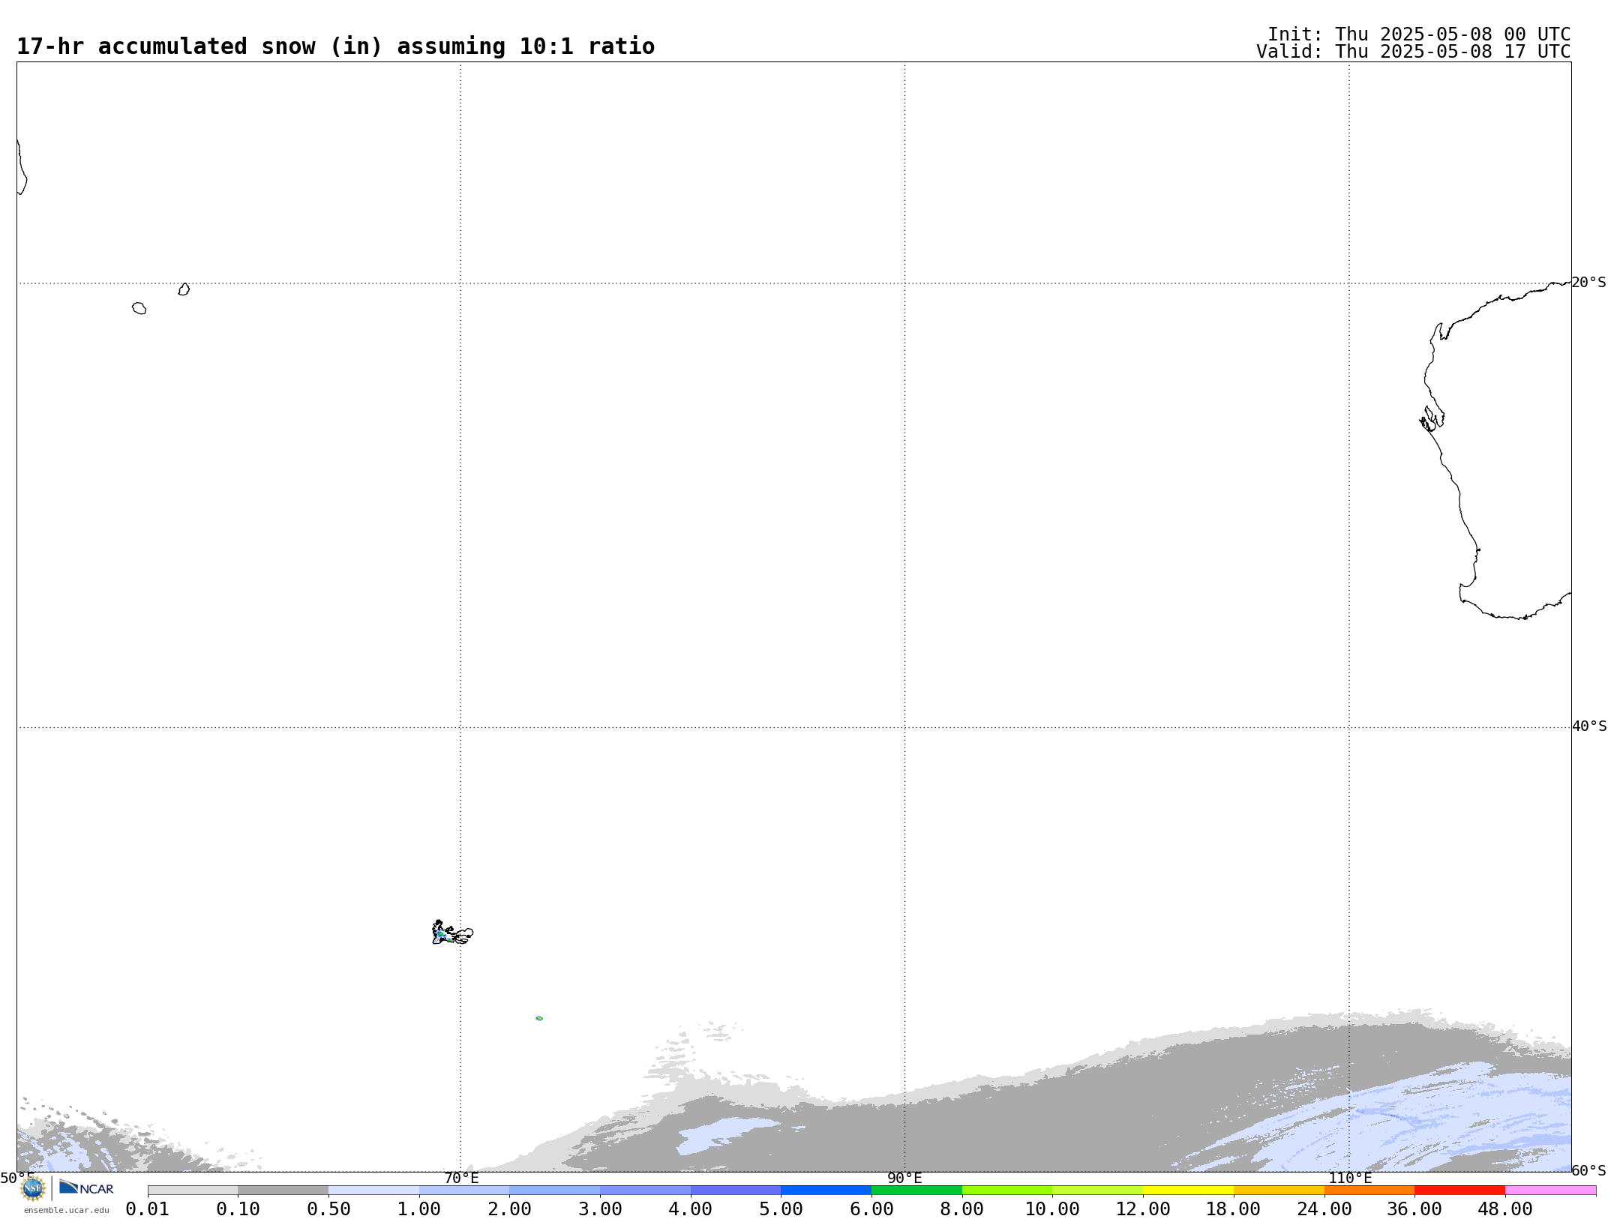Click the small green snow spot near Heard Island
The width and height of the screenshot is (1620, 1219).
(539, 1018)
